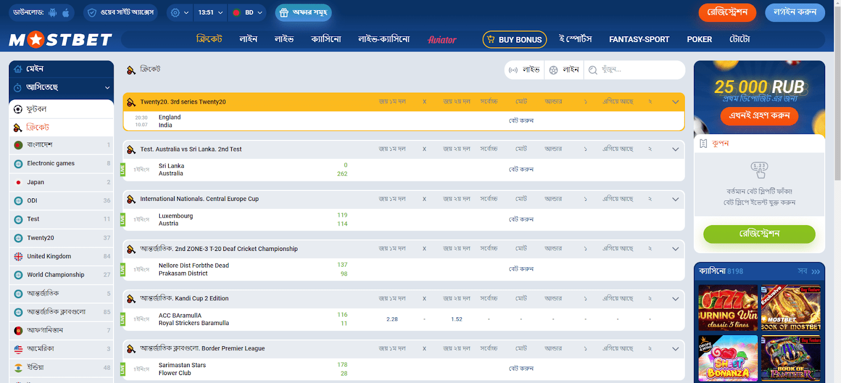This screenshot has width=841, height=383.
Task: Select Test in the sidebar list
Action: [61, 219]
